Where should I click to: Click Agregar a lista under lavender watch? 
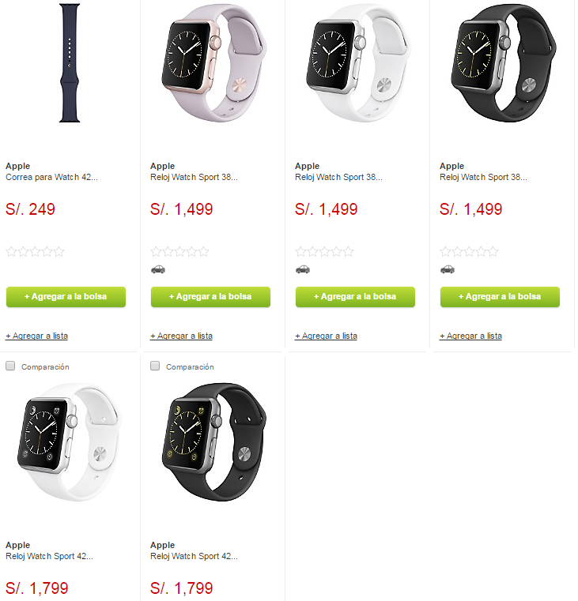click(x=182, y=336)
